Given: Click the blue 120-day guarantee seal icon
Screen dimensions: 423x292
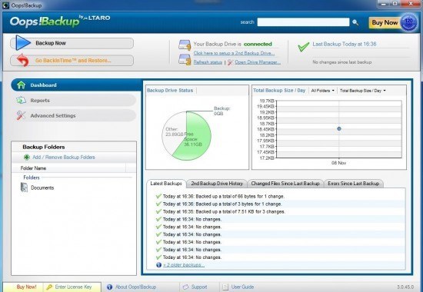Looking at the screenshot, I should tap(408, 22).
